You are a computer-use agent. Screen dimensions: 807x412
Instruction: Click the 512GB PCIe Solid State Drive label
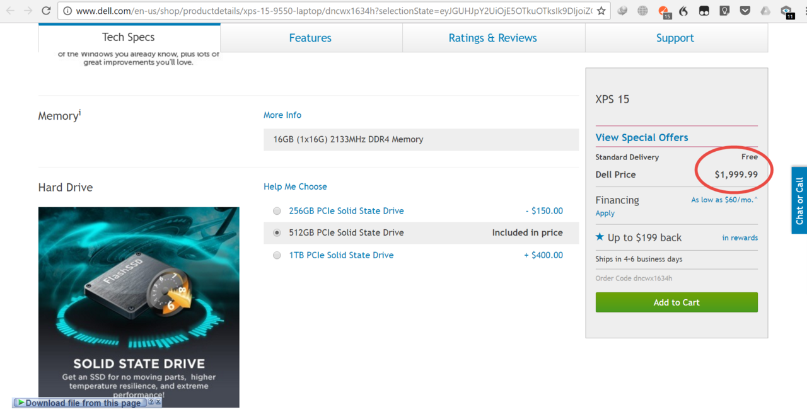346,232
